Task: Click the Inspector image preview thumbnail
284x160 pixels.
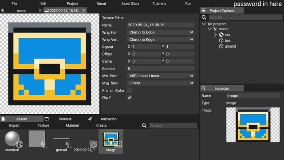Action: click(x=253, y=125)
